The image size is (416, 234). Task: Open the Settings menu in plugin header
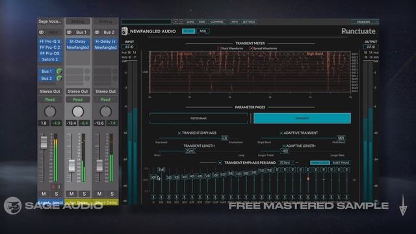pyautogui.click(x=248, y=21)
